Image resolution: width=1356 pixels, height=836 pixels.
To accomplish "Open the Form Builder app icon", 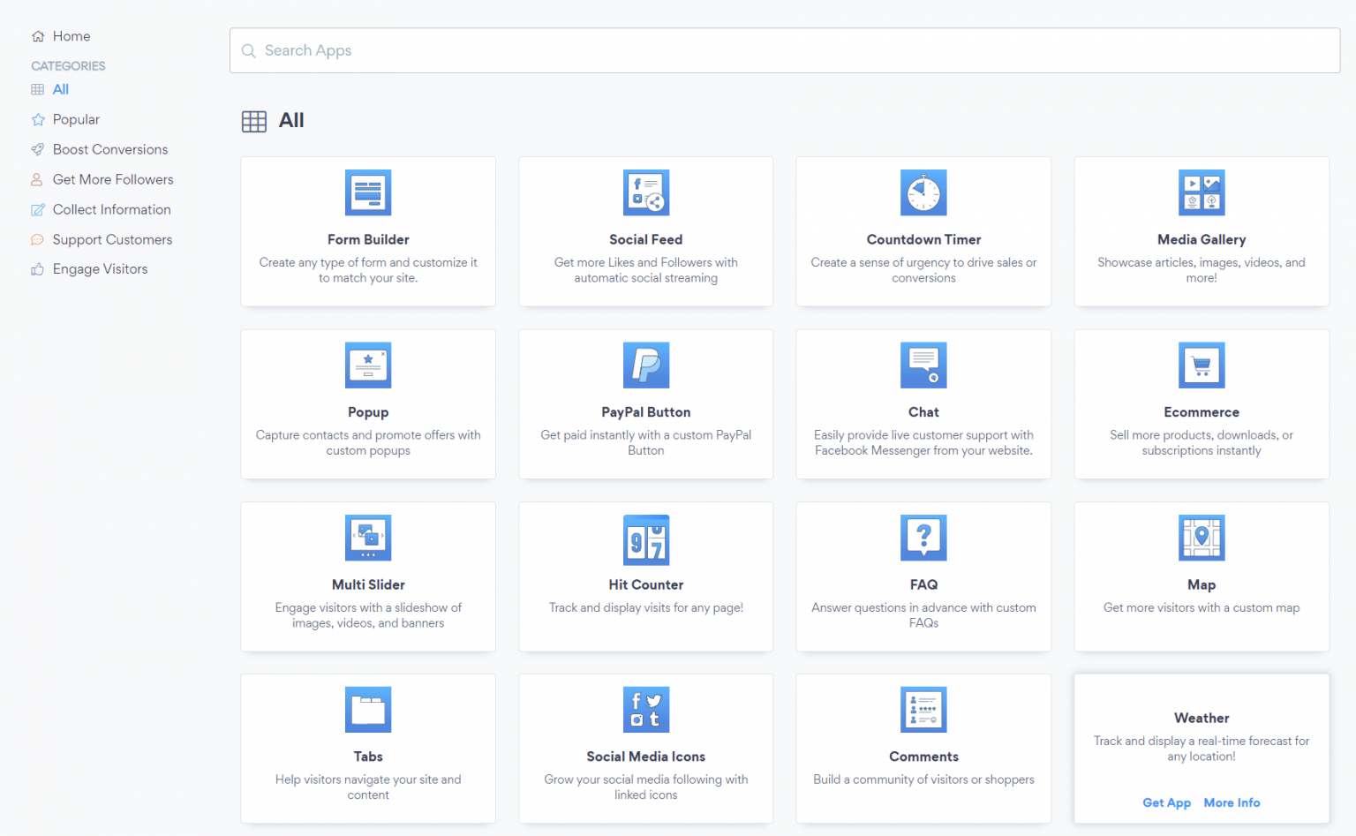I will [x=368, y=192].
